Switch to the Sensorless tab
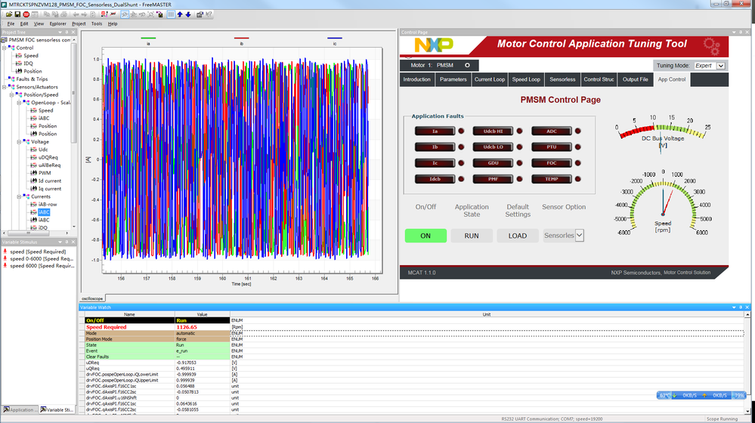The image size is (755, 423). (562, 80)
